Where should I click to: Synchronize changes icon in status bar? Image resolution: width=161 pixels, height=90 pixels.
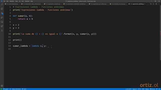pyautogui.click(x=10, y=89)
